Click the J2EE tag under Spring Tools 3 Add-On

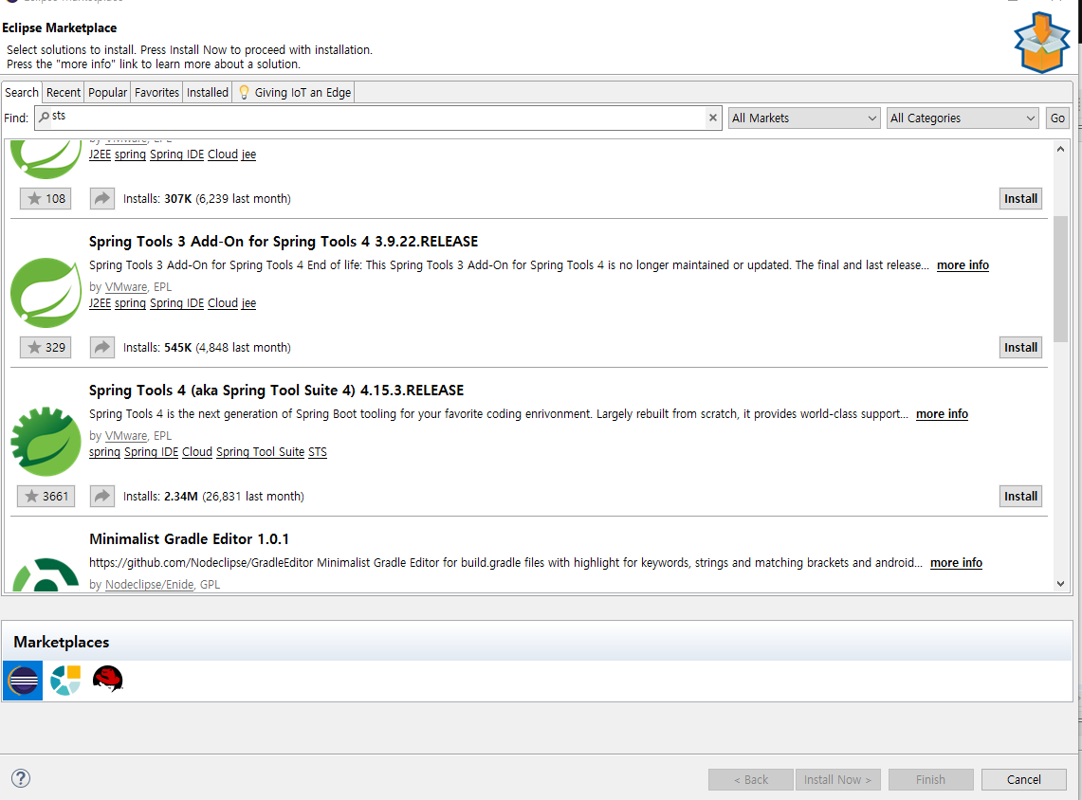pos(101,302)
